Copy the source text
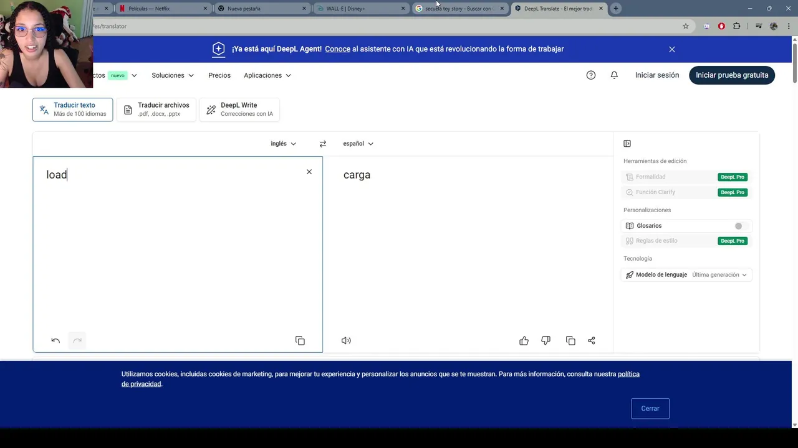The image size is (798, 448). click(300, 340)
